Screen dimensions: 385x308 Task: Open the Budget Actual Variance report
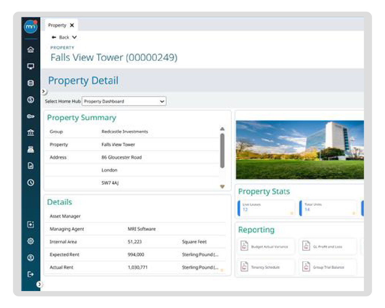click(265, 246)
